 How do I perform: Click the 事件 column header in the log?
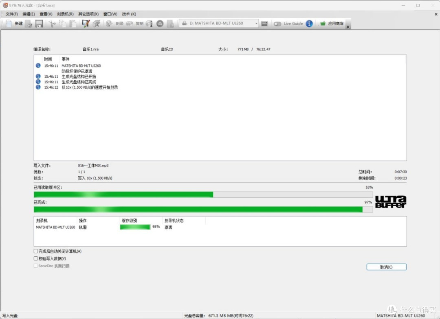click(x=65, y=59)
